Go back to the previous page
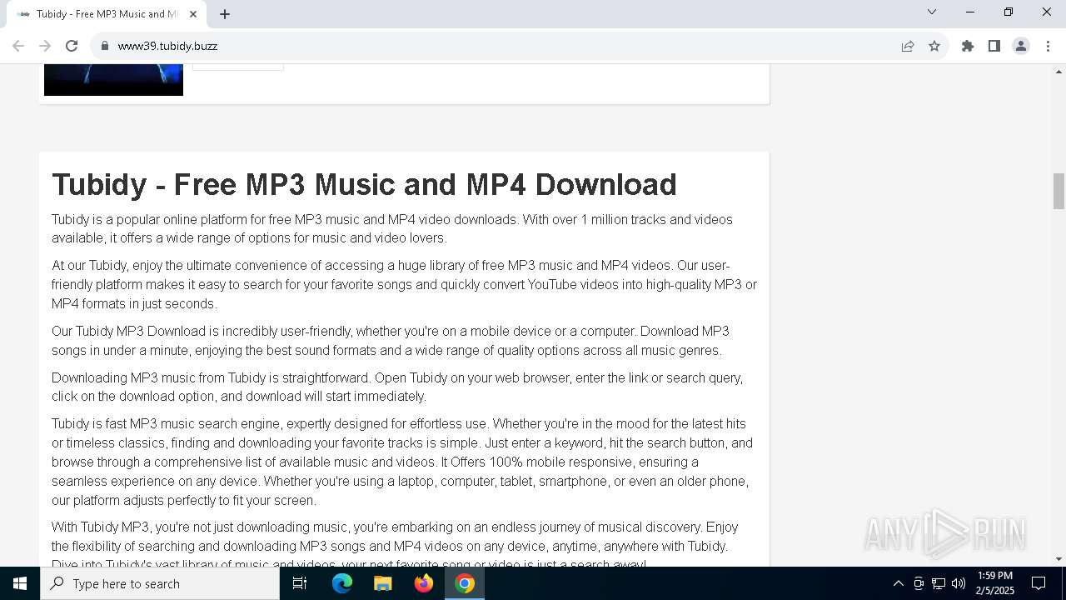The height and width of the screenshot is (600, 1066). tap(18, 46)
